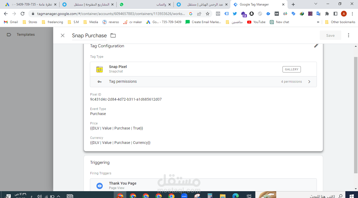Open the Create Email Marke... bookmark

pyautogui.click(x=203, y=22)
